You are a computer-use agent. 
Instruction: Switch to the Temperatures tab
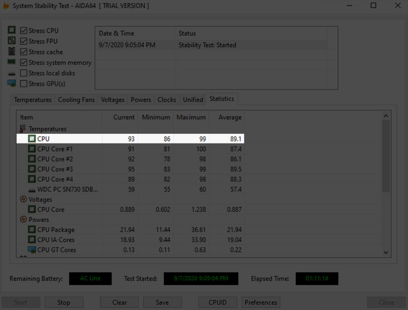pos(33,100)
